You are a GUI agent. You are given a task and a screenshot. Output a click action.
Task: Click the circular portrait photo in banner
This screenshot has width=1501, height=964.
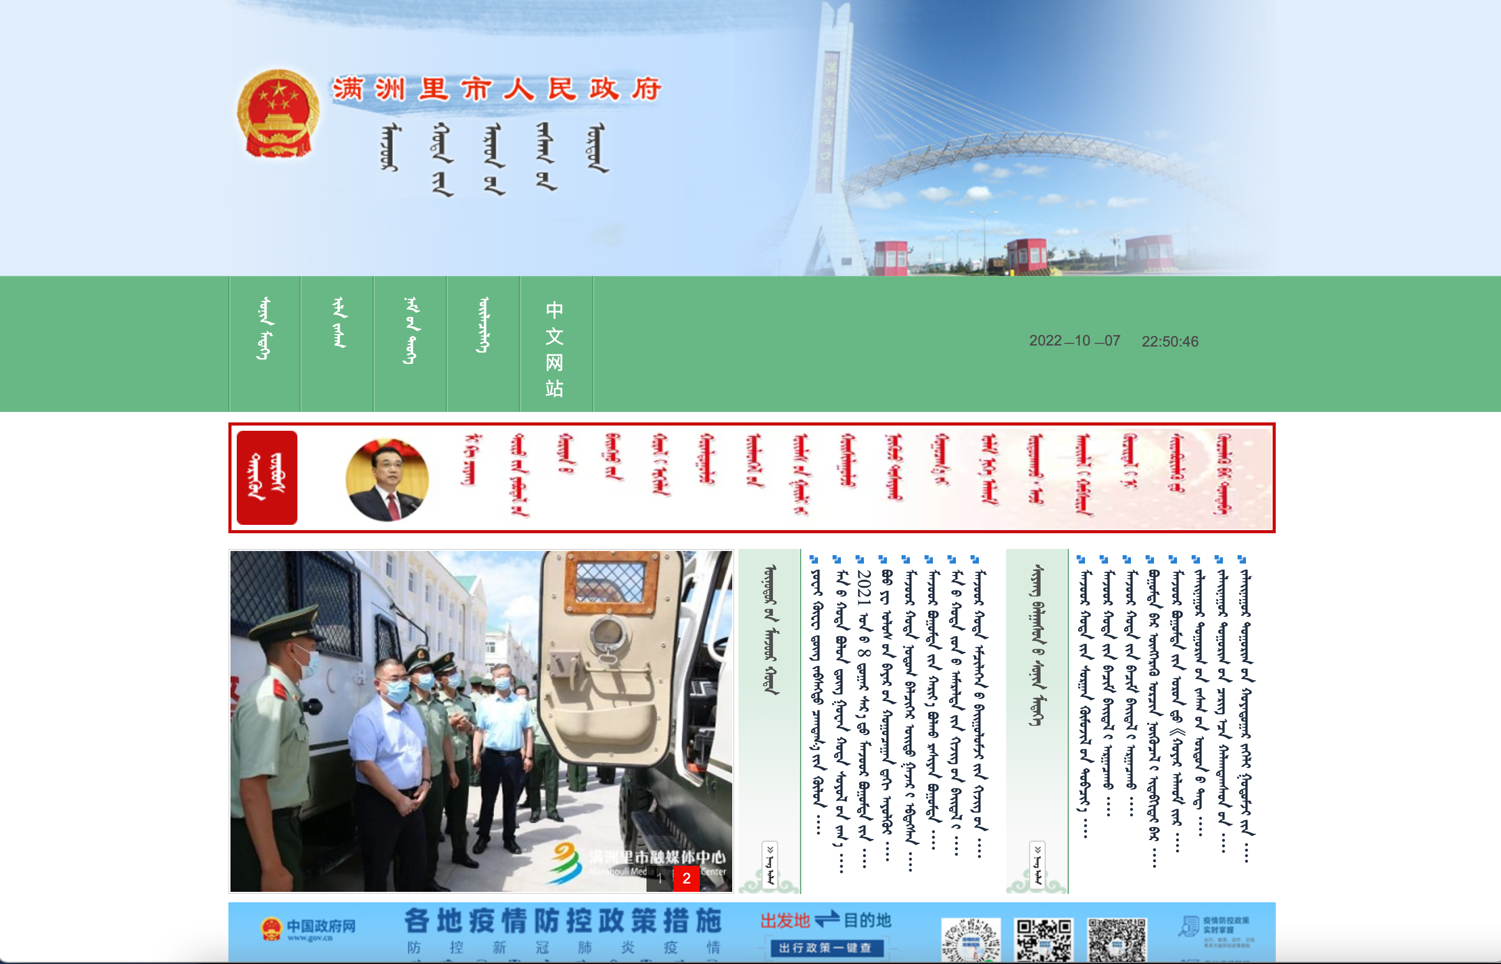pyautogui.click(x=387, y=479)
